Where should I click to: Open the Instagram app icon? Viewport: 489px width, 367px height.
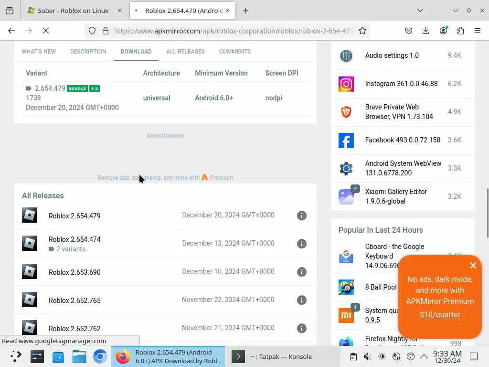346,84
